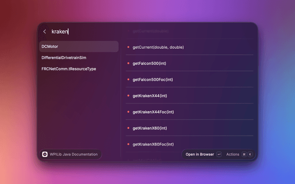This screenshot has height=184, width=295.
Task: Click Open in Browser button
Action: [x=200, y=155]
